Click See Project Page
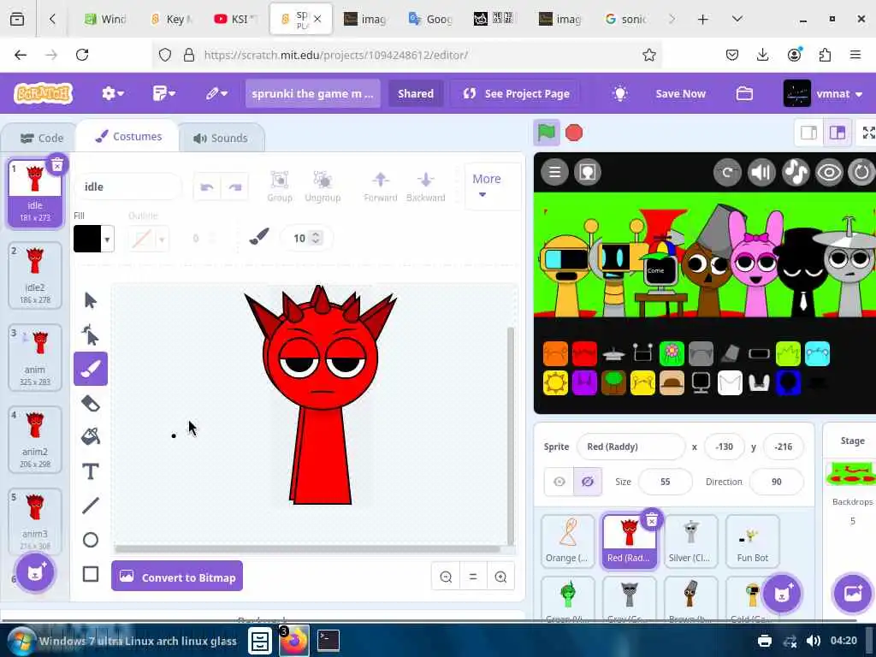The height and width of the screenshot is (657, 876). pos(516,93)
